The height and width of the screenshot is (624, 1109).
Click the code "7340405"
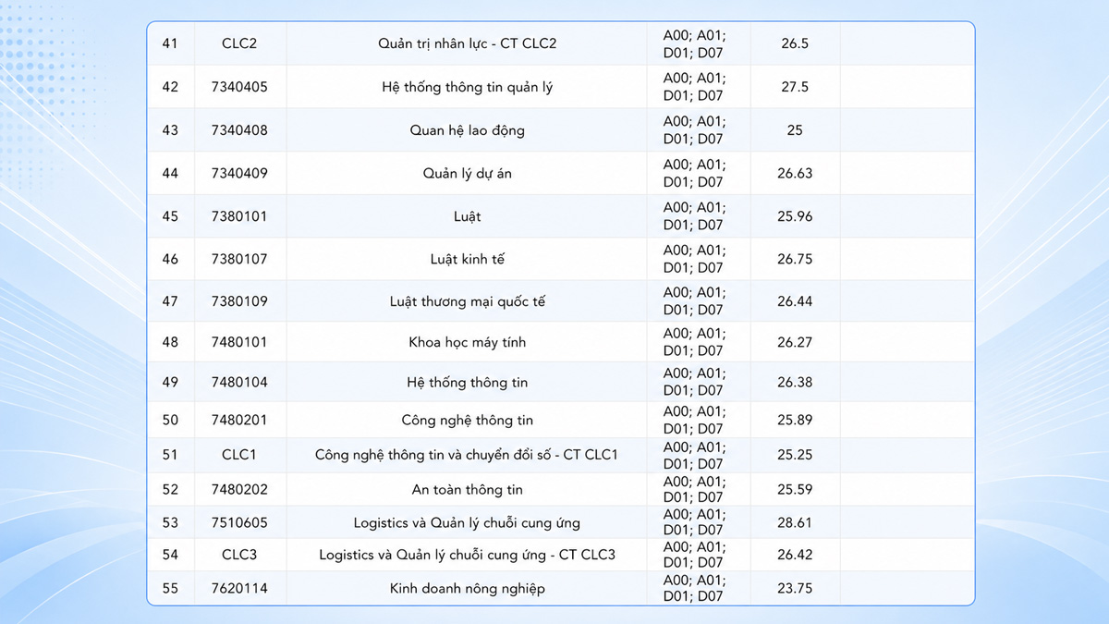point(239,87)
